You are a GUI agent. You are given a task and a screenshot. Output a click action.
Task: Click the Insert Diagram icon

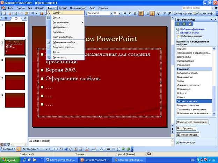tap(71, 149)
